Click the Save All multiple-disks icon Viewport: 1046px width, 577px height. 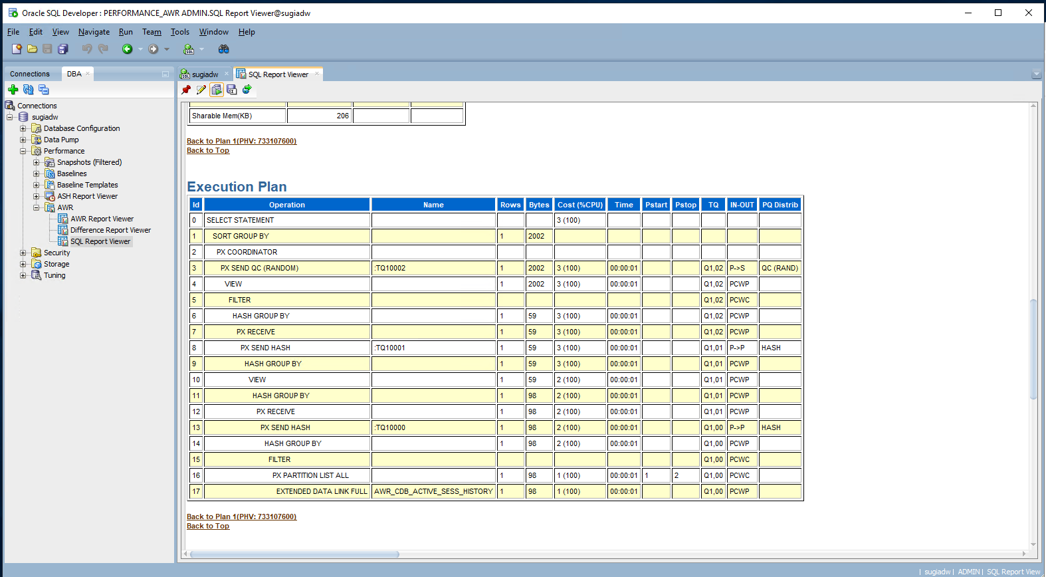(63, 49)
